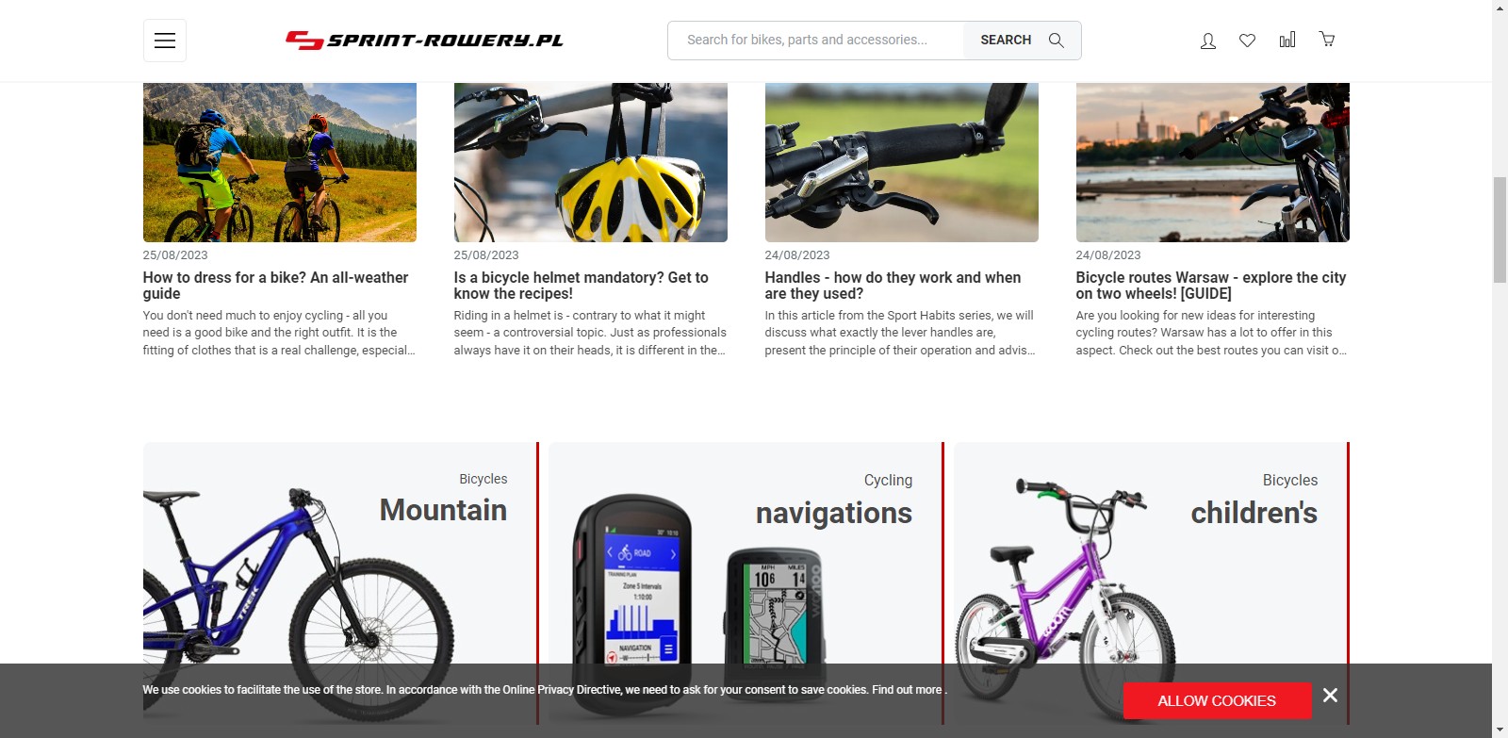Click the page vertical scrollbar thumb
This screenshot has height=738, width=1508.
coord(1500,229)
